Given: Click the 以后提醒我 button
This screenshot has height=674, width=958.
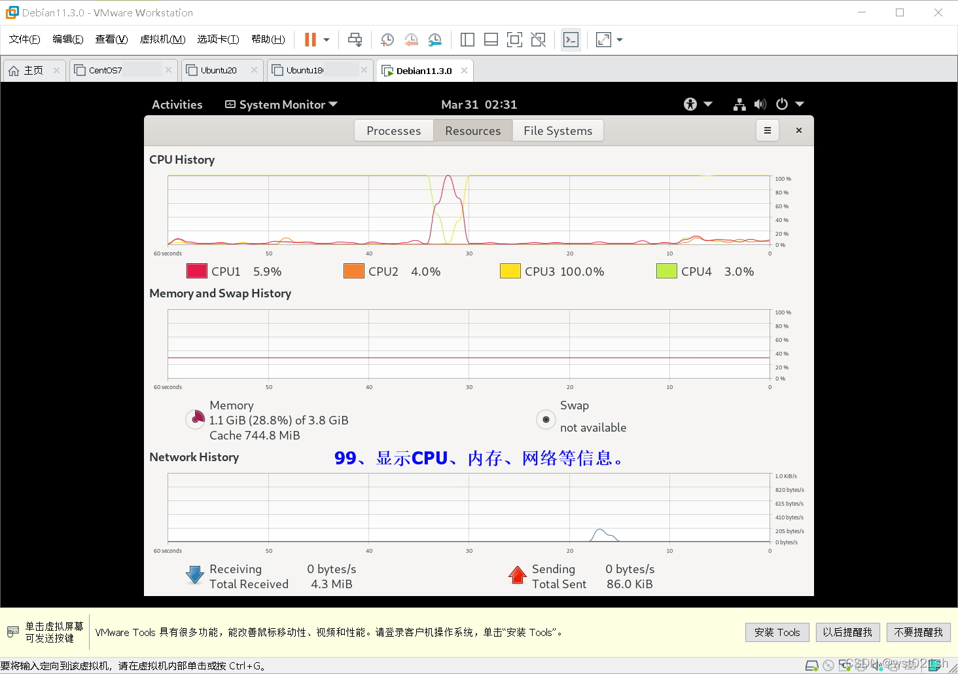Looking at the screenshot, I should coord(847,632).
